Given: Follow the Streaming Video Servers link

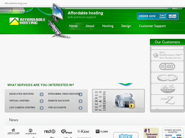Looking at the screenshot, I should click(64, 94).
